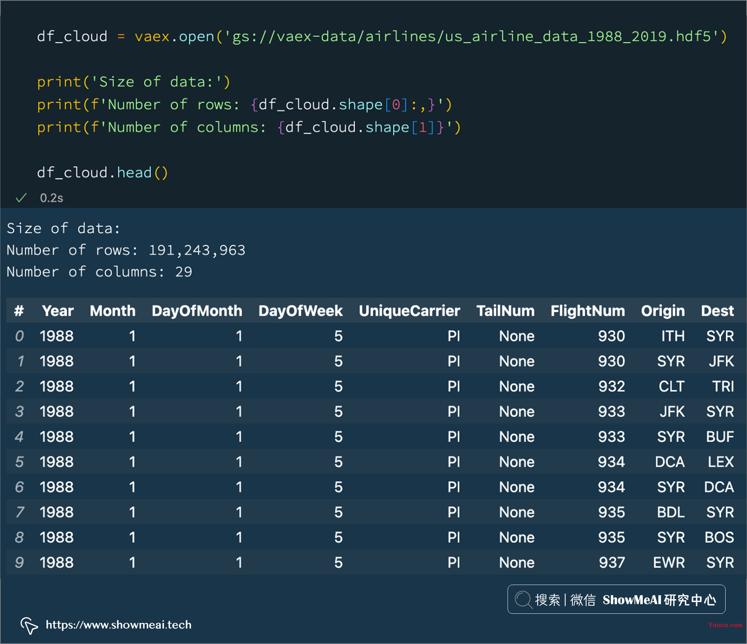Click the Origin column header
Viewport: 747px width, 644px height.
pos(663,311)
